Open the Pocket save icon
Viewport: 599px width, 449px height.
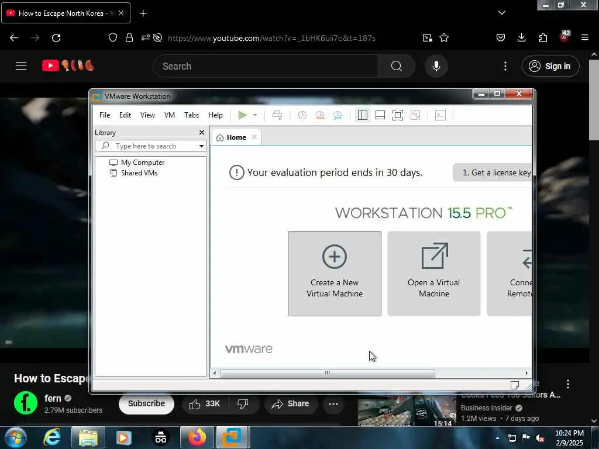pos(501,37)
